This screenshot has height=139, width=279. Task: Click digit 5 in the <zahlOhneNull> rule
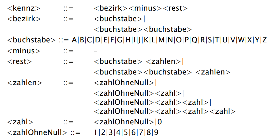click(125, 132)
